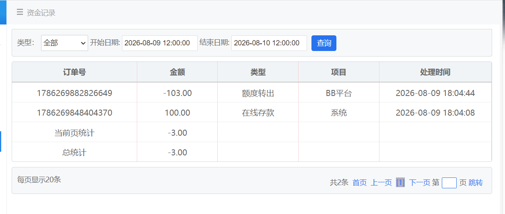Click the 系统 project cell

339,113
